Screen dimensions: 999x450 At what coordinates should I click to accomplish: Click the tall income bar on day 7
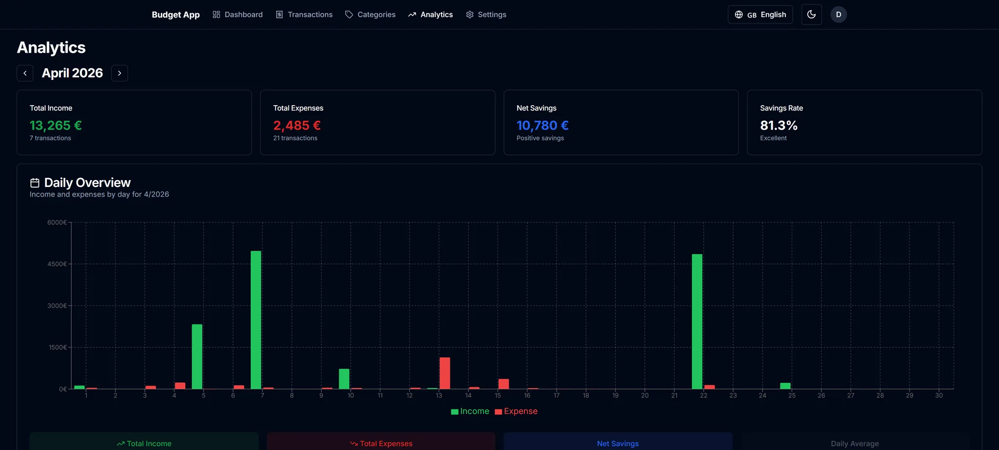point(256,320)
